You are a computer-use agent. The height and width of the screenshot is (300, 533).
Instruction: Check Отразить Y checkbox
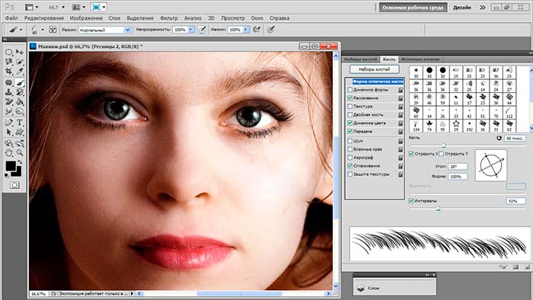pos(441,154)
